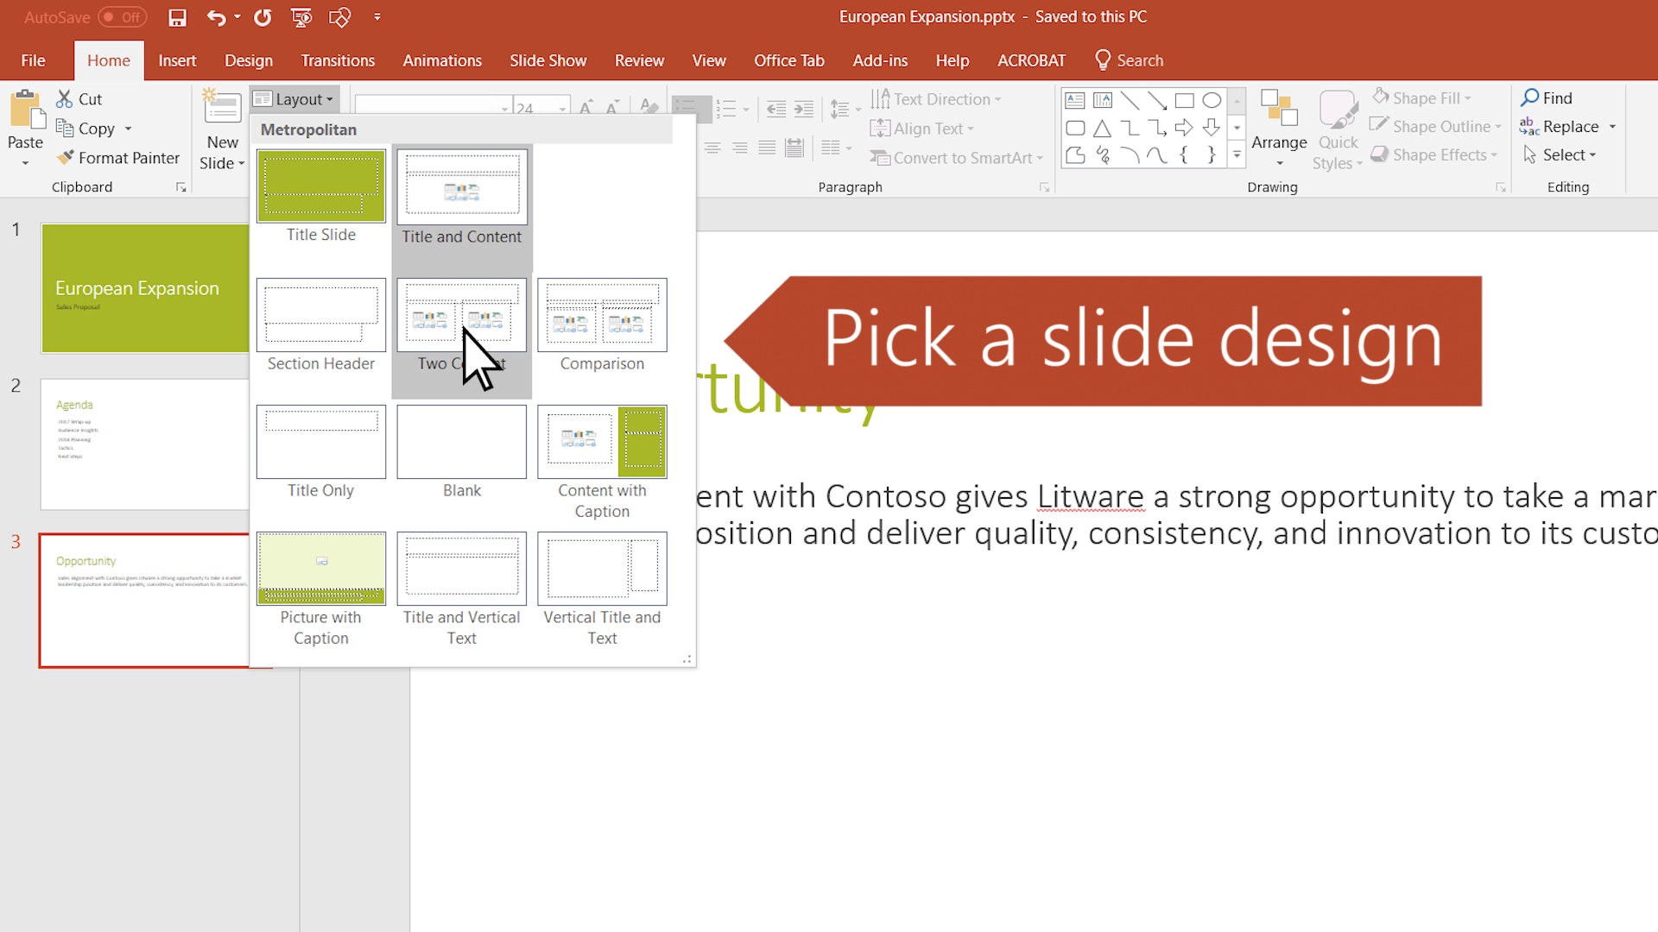Click the New Slide icon

(222, 108)
